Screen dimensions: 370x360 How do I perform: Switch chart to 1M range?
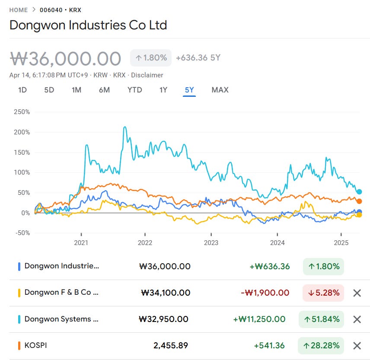point(77,90)
